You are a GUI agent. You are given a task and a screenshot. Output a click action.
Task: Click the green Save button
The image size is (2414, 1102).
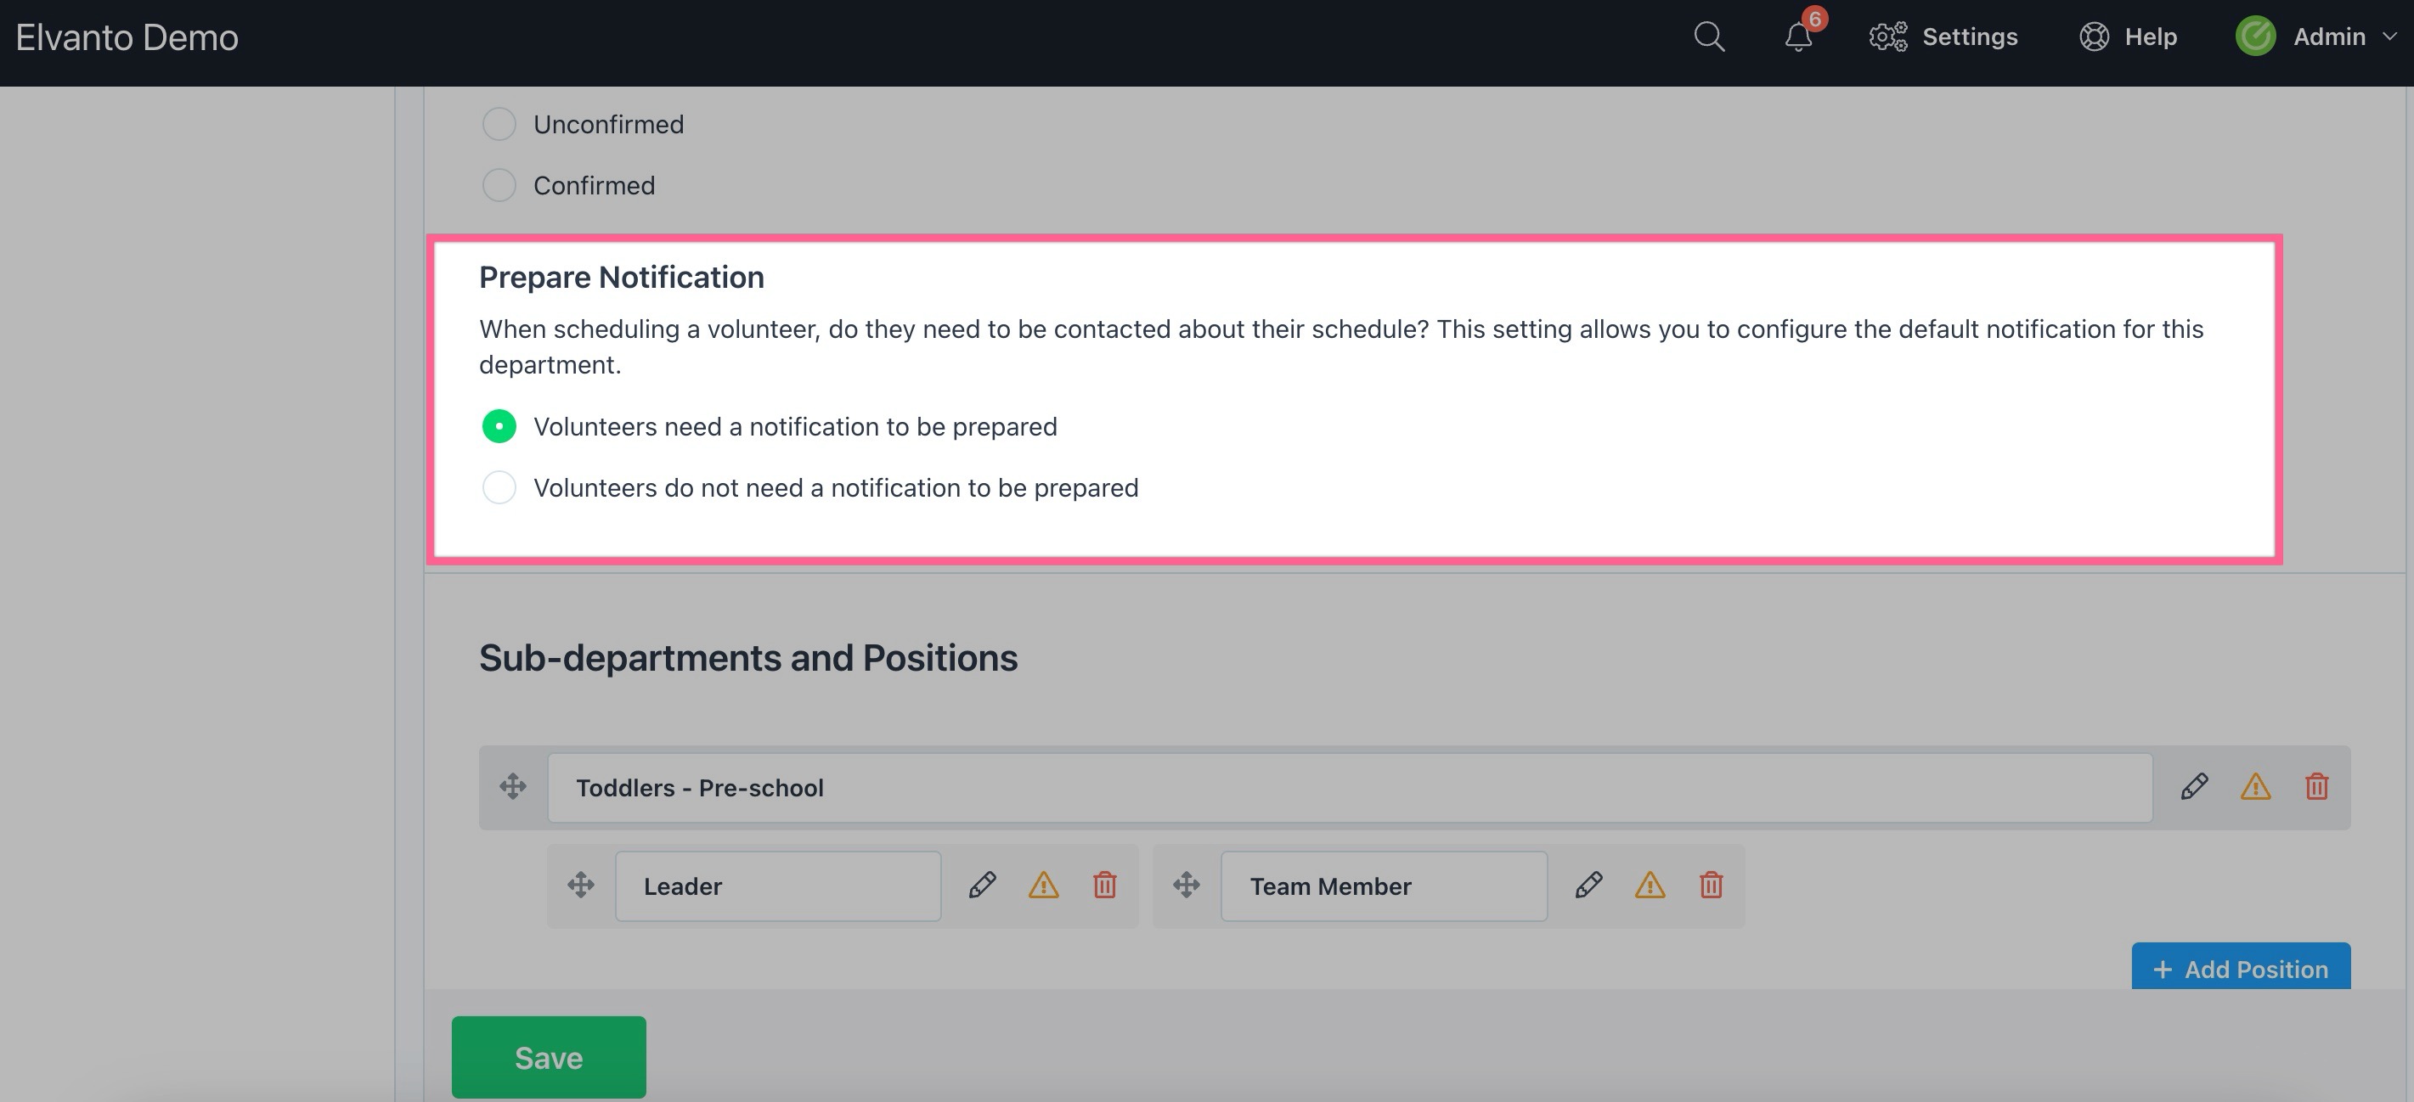pyautogui.click(x=548, y=1057)
